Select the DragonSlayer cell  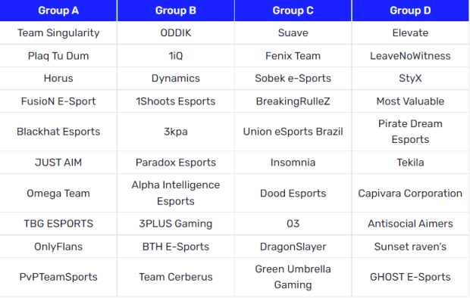click(x=293, y=247)
